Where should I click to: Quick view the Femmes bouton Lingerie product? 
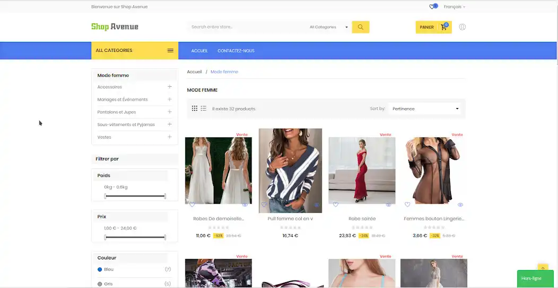coord(460,204)
